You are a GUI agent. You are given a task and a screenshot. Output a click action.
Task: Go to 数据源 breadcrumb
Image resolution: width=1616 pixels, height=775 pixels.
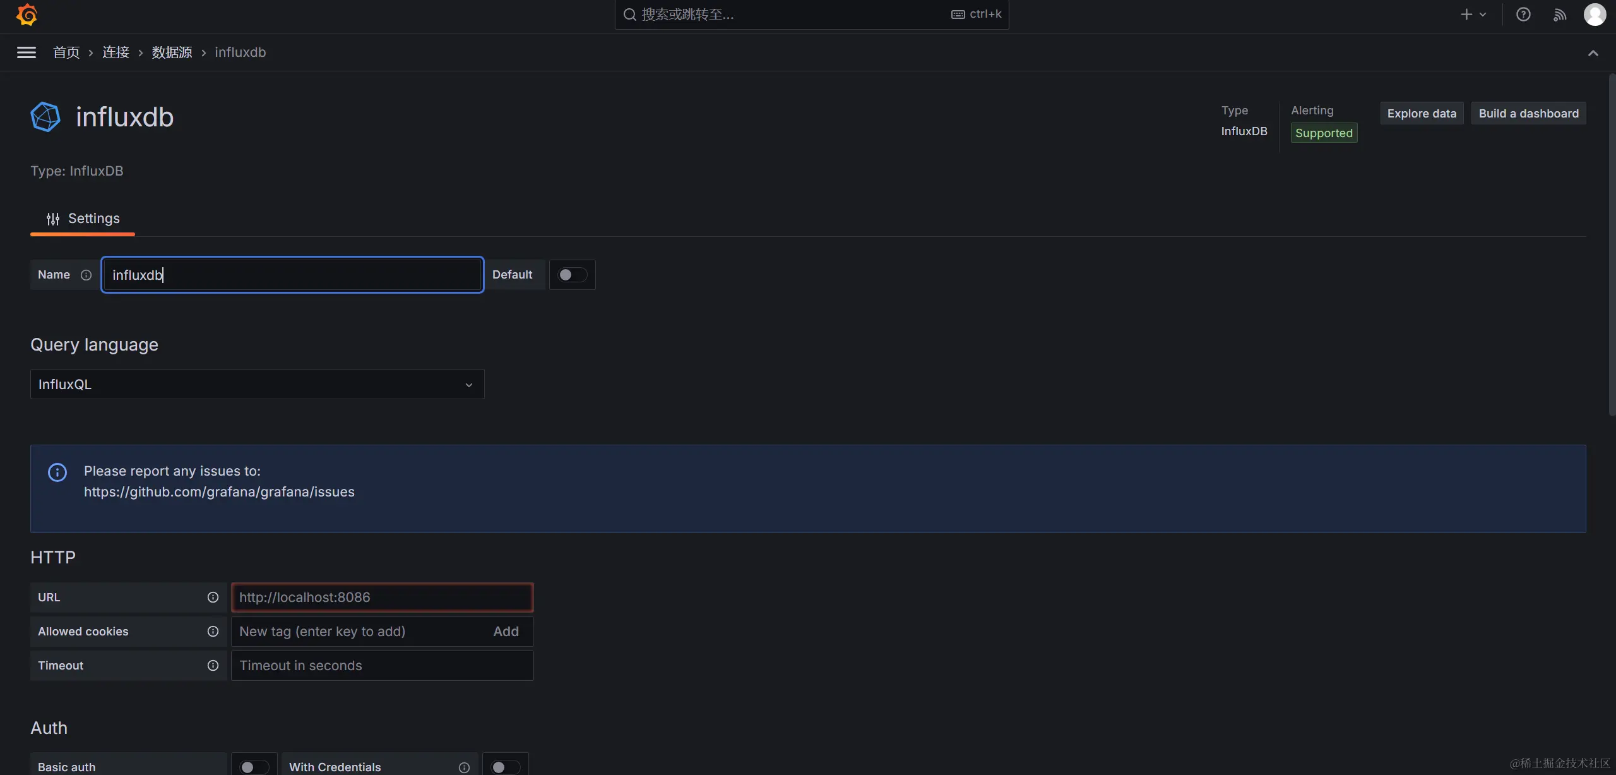[172, 52]
